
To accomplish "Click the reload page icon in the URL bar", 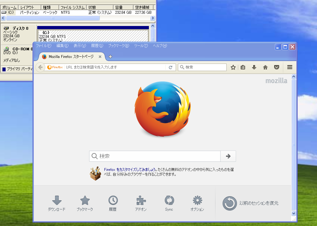I will 170,67.
